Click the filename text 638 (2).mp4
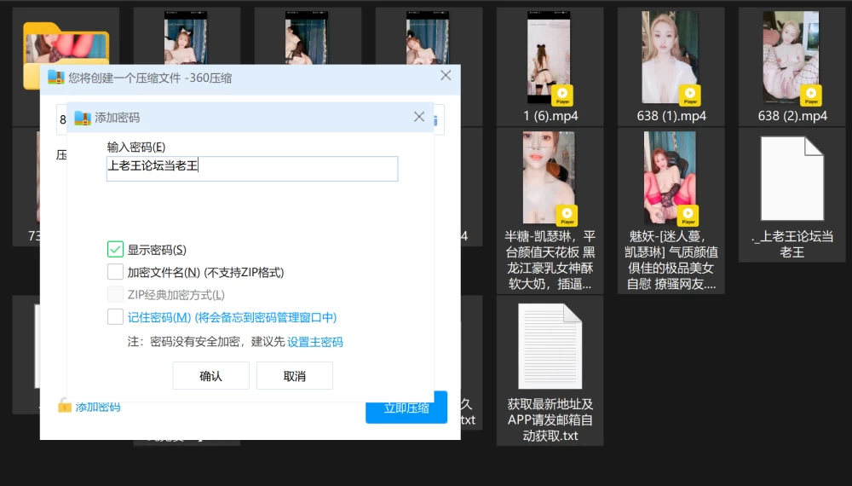This screenshot has height=486, width=852. (792, 116)
